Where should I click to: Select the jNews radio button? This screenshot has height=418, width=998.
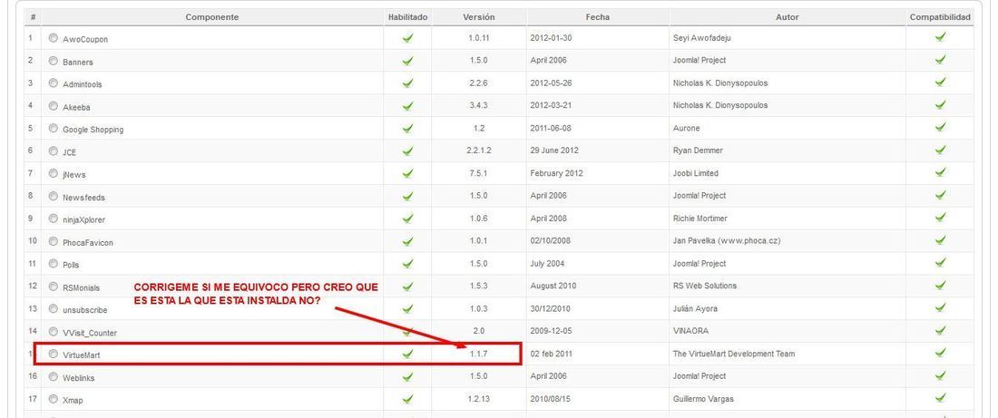[54, 173]
